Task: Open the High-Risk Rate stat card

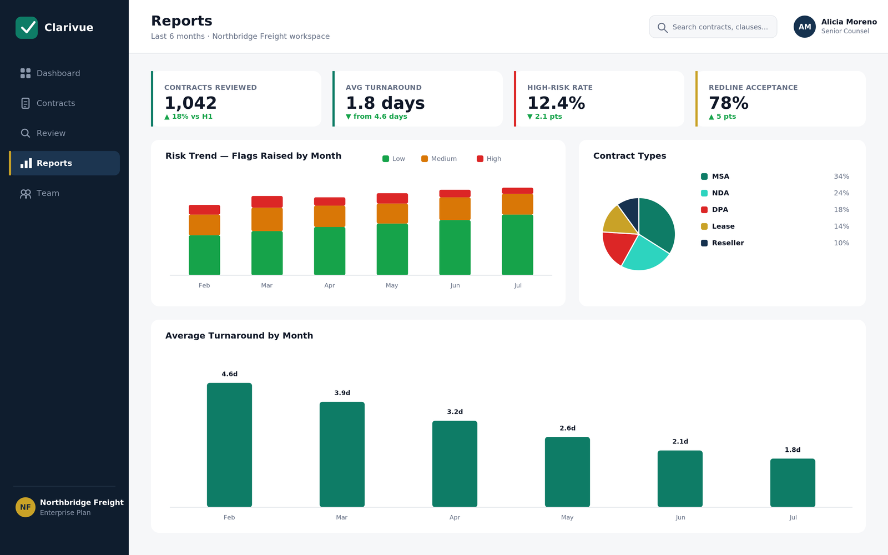Action: tap(599, 99)
